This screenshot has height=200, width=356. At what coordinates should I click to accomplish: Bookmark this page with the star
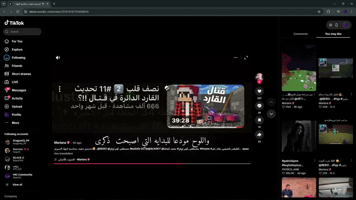319,12
